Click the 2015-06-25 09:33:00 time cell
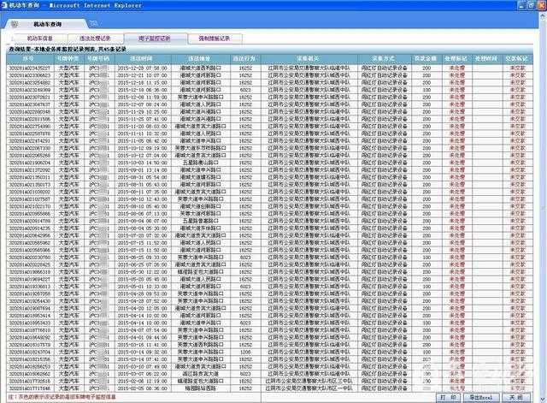This screenshot has width=547, height=403. 143,258
